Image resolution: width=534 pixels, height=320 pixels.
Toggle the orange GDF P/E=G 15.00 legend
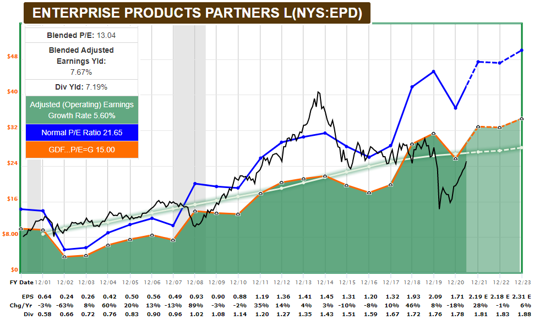81,150
